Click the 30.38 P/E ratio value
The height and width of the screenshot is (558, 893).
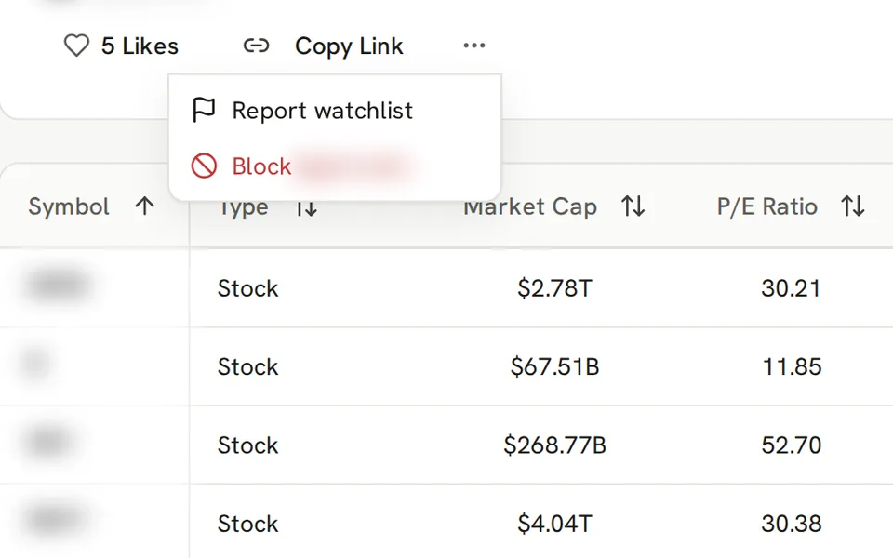[x=791, y=524]
